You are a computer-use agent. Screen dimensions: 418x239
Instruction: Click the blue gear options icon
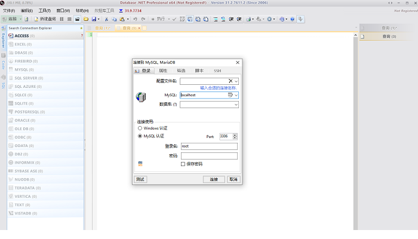269,19
